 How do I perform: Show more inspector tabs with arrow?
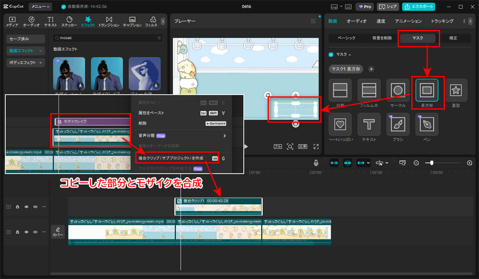(x=471, y=21)
